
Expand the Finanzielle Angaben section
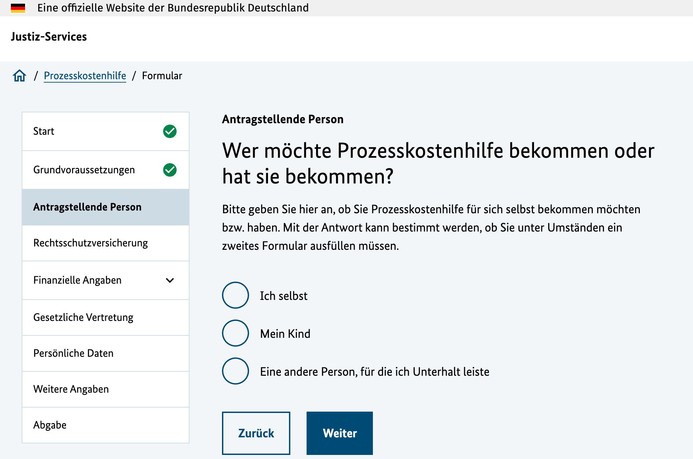point(170,280)
